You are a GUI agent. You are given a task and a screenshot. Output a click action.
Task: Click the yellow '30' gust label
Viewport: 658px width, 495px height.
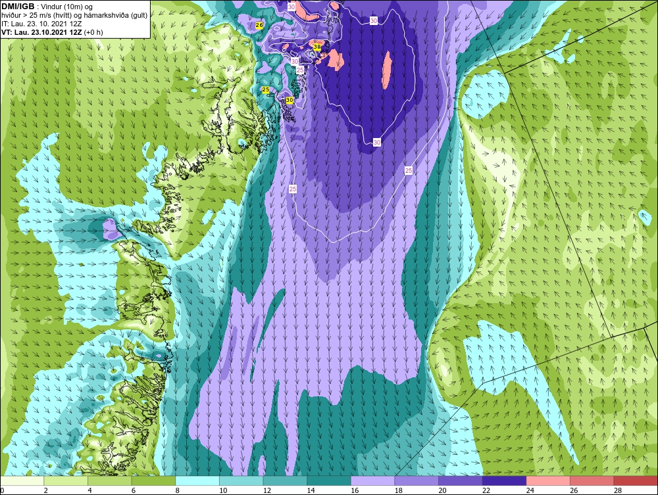point(290,101)
